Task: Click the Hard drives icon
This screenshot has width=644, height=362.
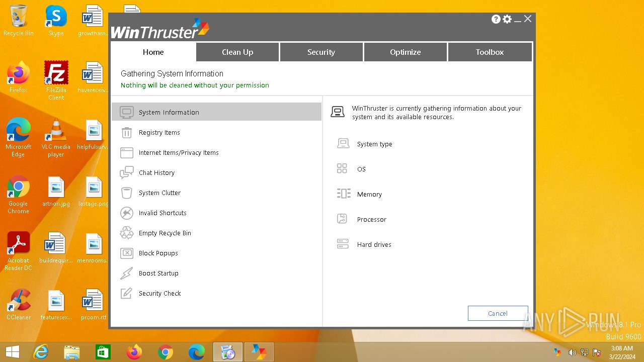Action: click(x=343, y=244)
